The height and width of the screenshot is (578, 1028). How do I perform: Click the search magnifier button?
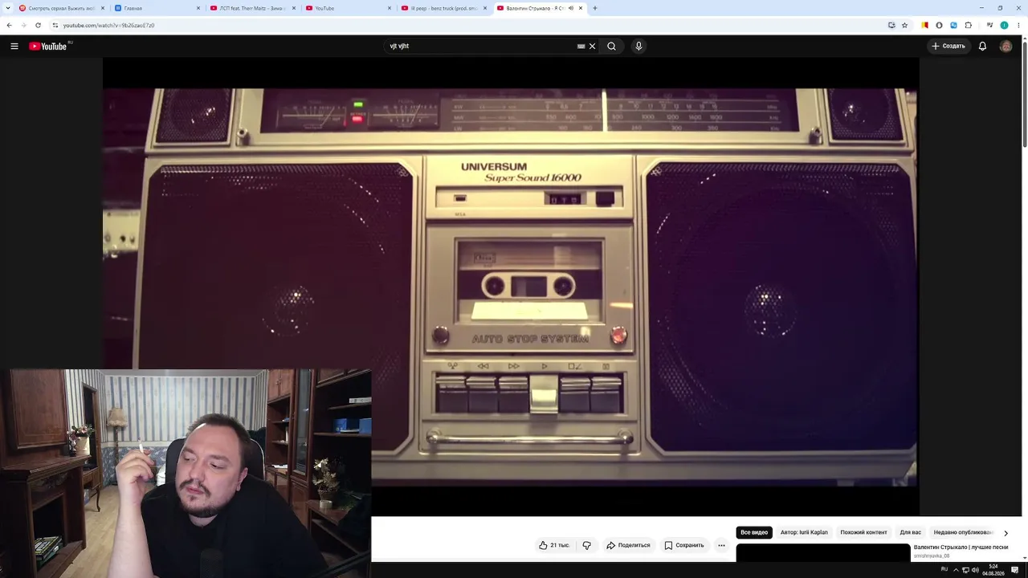pos(612,47)
